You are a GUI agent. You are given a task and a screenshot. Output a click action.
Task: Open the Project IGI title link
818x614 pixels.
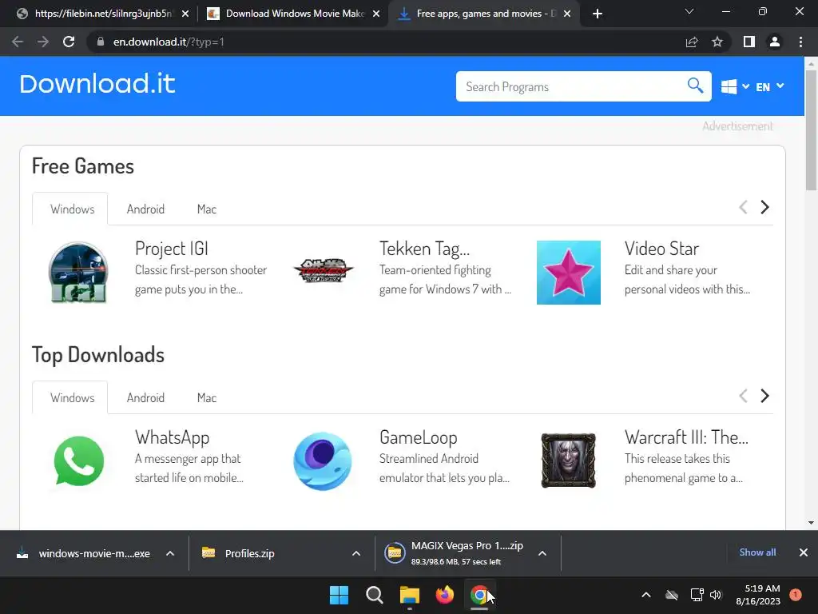pyautogui.click(x=171, y=249)
